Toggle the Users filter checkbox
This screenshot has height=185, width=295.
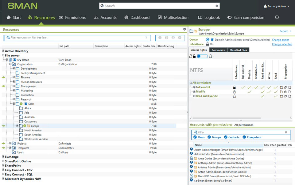tap(195, 137)
